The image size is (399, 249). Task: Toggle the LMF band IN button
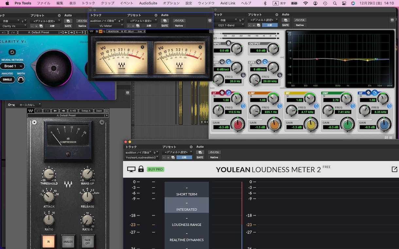pyautogui.click(x=280, y=106)
